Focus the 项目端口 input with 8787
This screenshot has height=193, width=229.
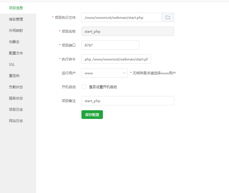110,45
